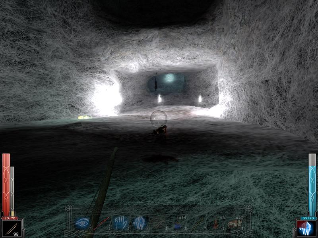Select the eye vision spell in the quickbar
318x238 pixels.
tap(83, 224)
